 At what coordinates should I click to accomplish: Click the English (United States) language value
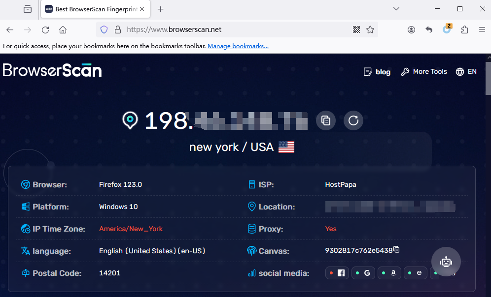tap(152, 251)
